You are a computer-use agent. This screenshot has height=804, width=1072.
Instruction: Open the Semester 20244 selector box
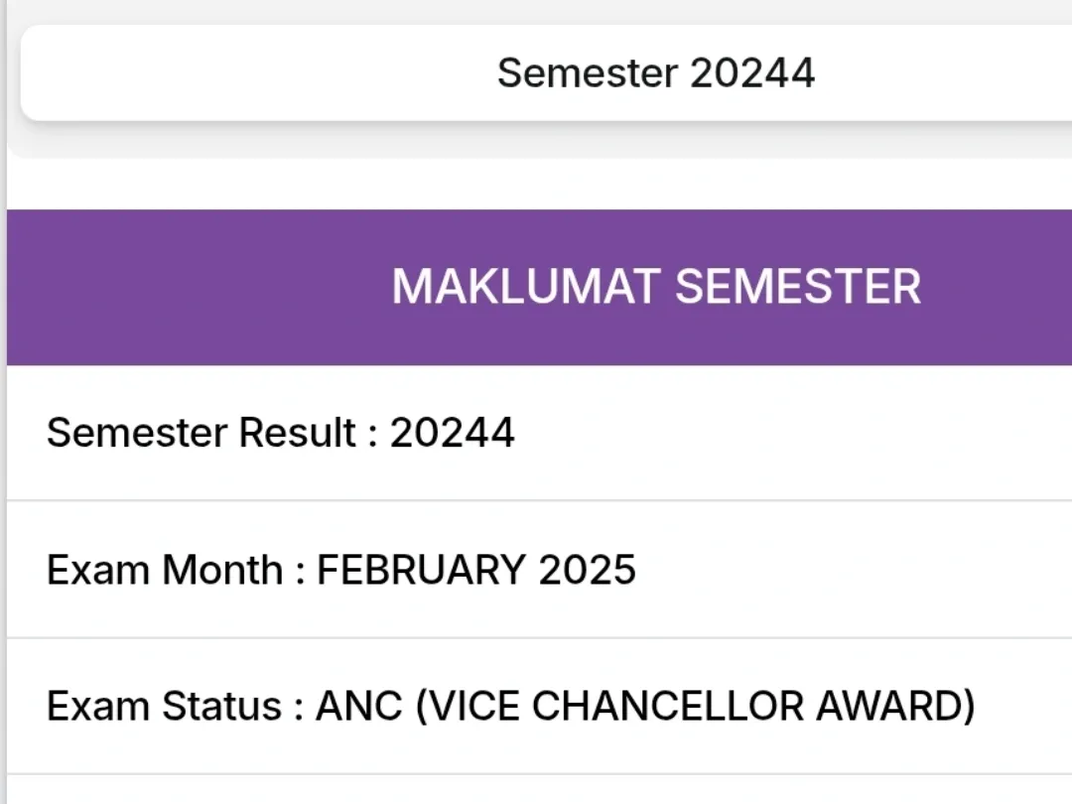click(546, 73)
